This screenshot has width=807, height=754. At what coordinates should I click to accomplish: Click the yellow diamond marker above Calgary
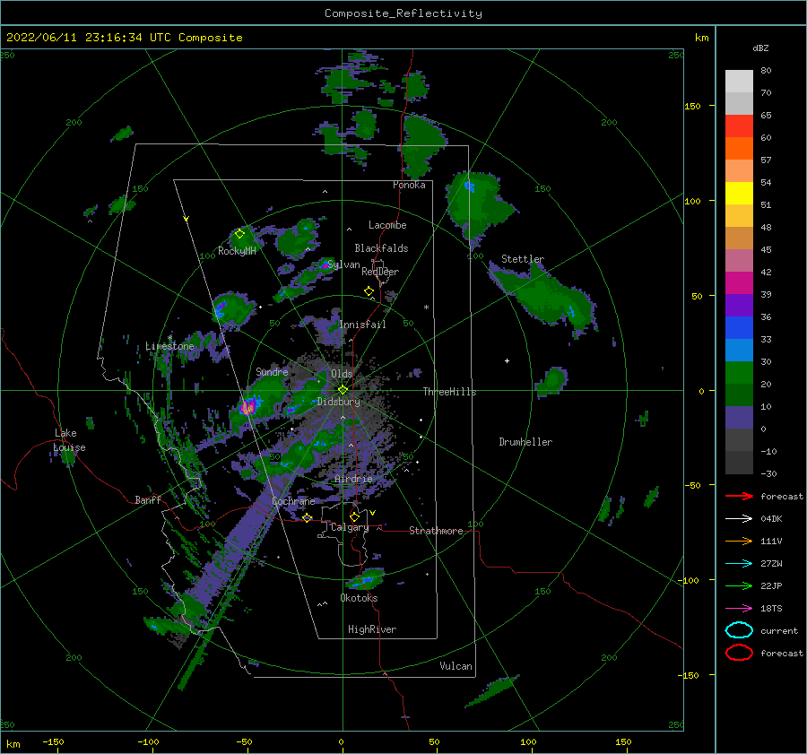(354, 516)
